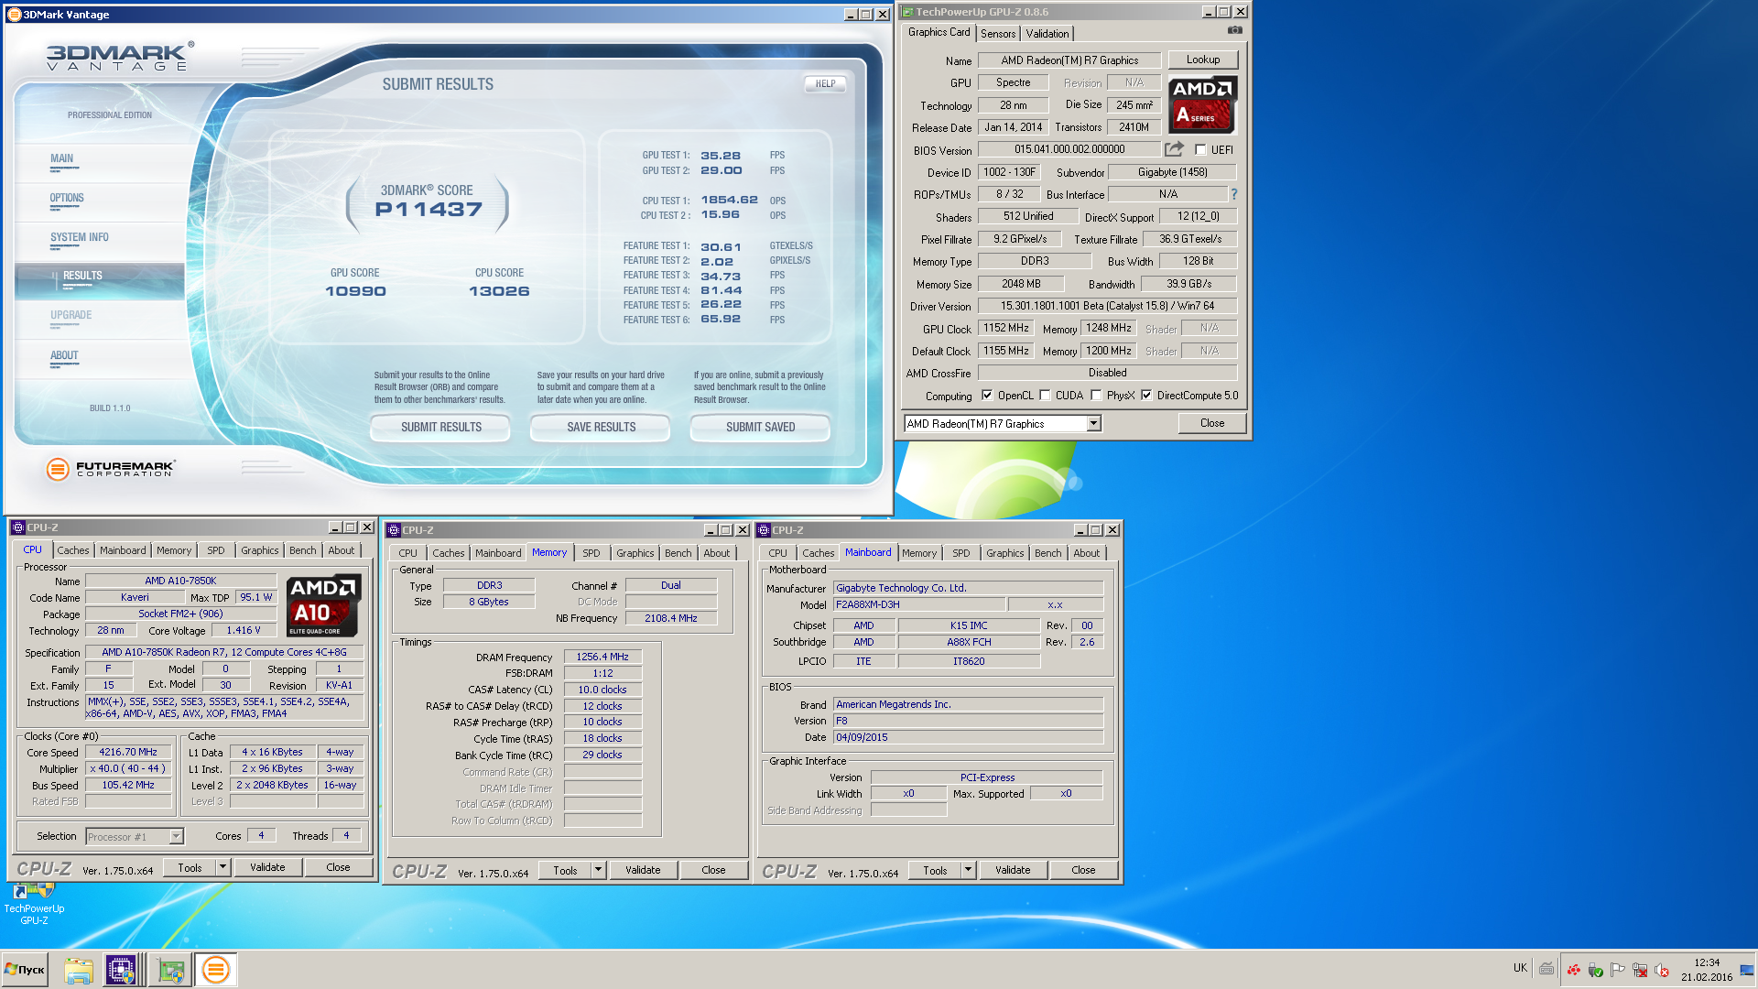Click Safely Remove Hardware tray icon
The width and height of the screenshot is (1758, 989).
point(1596,970)
